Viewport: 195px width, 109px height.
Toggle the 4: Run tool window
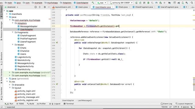[x=9, y=104]
